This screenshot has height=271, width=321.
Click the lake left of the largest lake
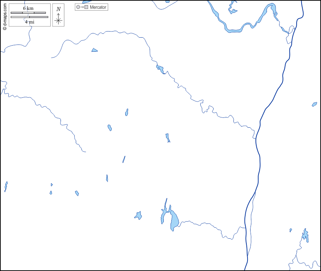[138, 216]
